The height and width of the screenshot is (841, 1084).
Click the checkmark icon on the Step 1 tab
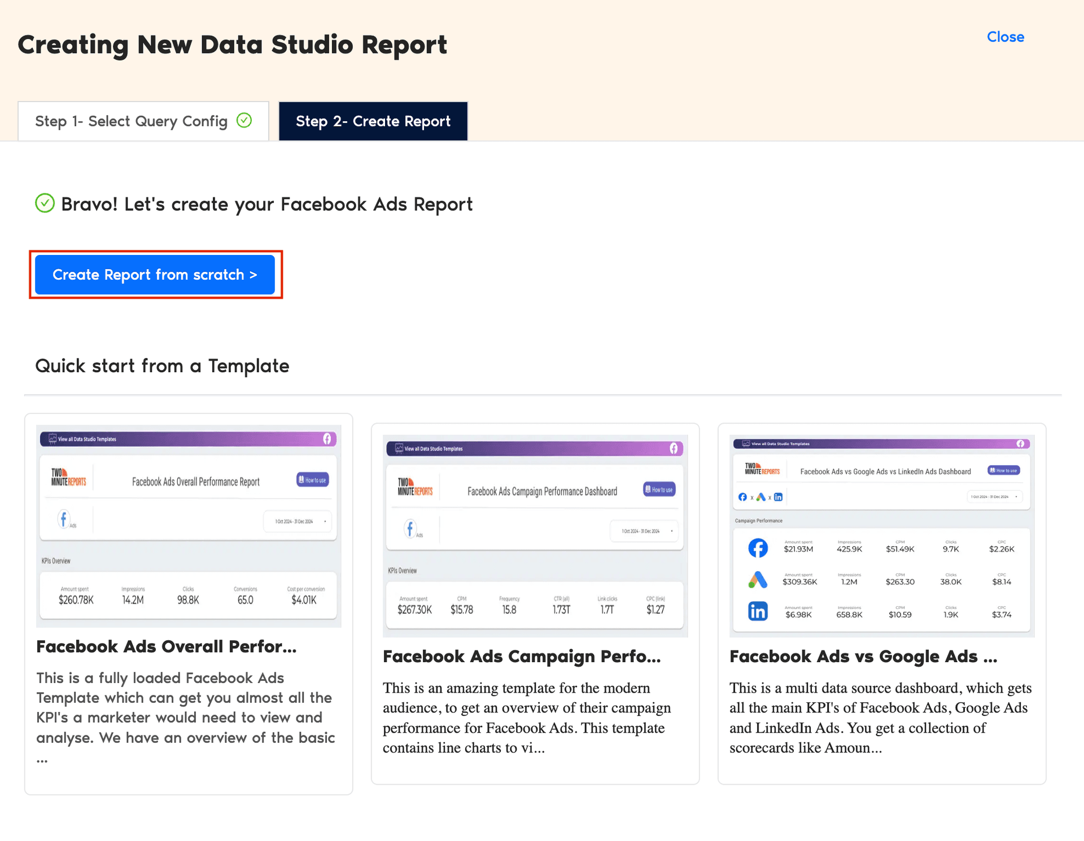244,120
